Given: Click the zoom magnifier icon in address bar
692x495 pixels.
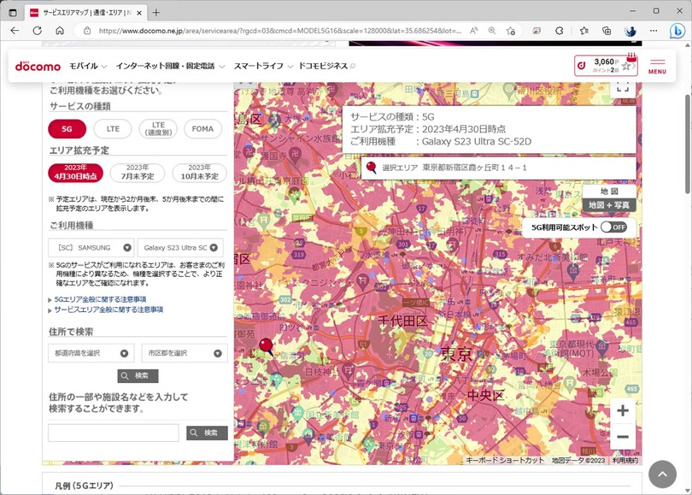Looking at the screenshot, I should [491, 31].
